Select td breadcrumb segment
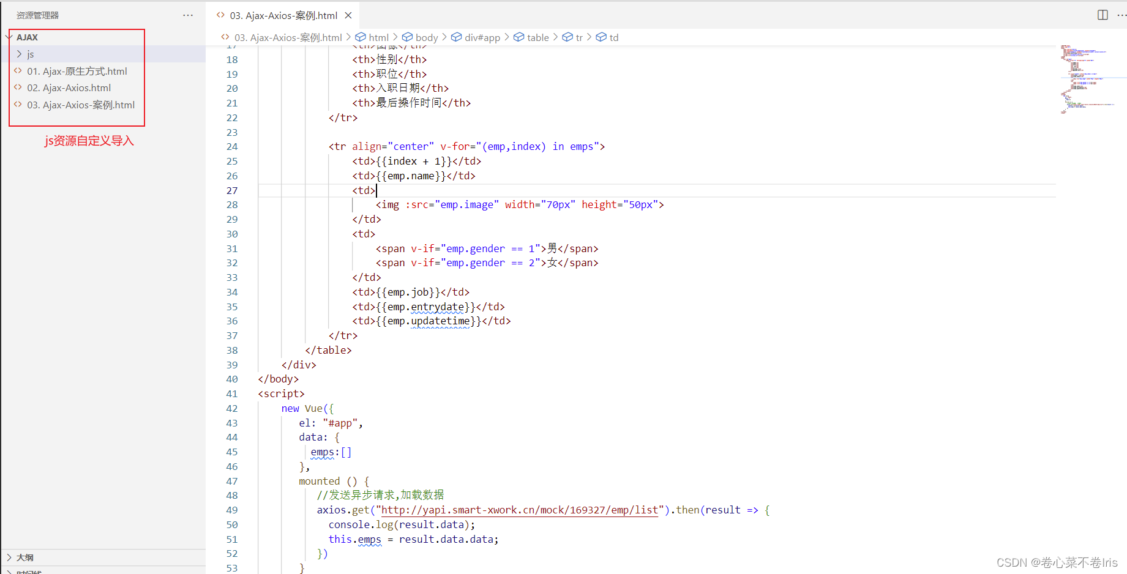1127x574 pixels. pyautogui.click(x=614, y=37)
